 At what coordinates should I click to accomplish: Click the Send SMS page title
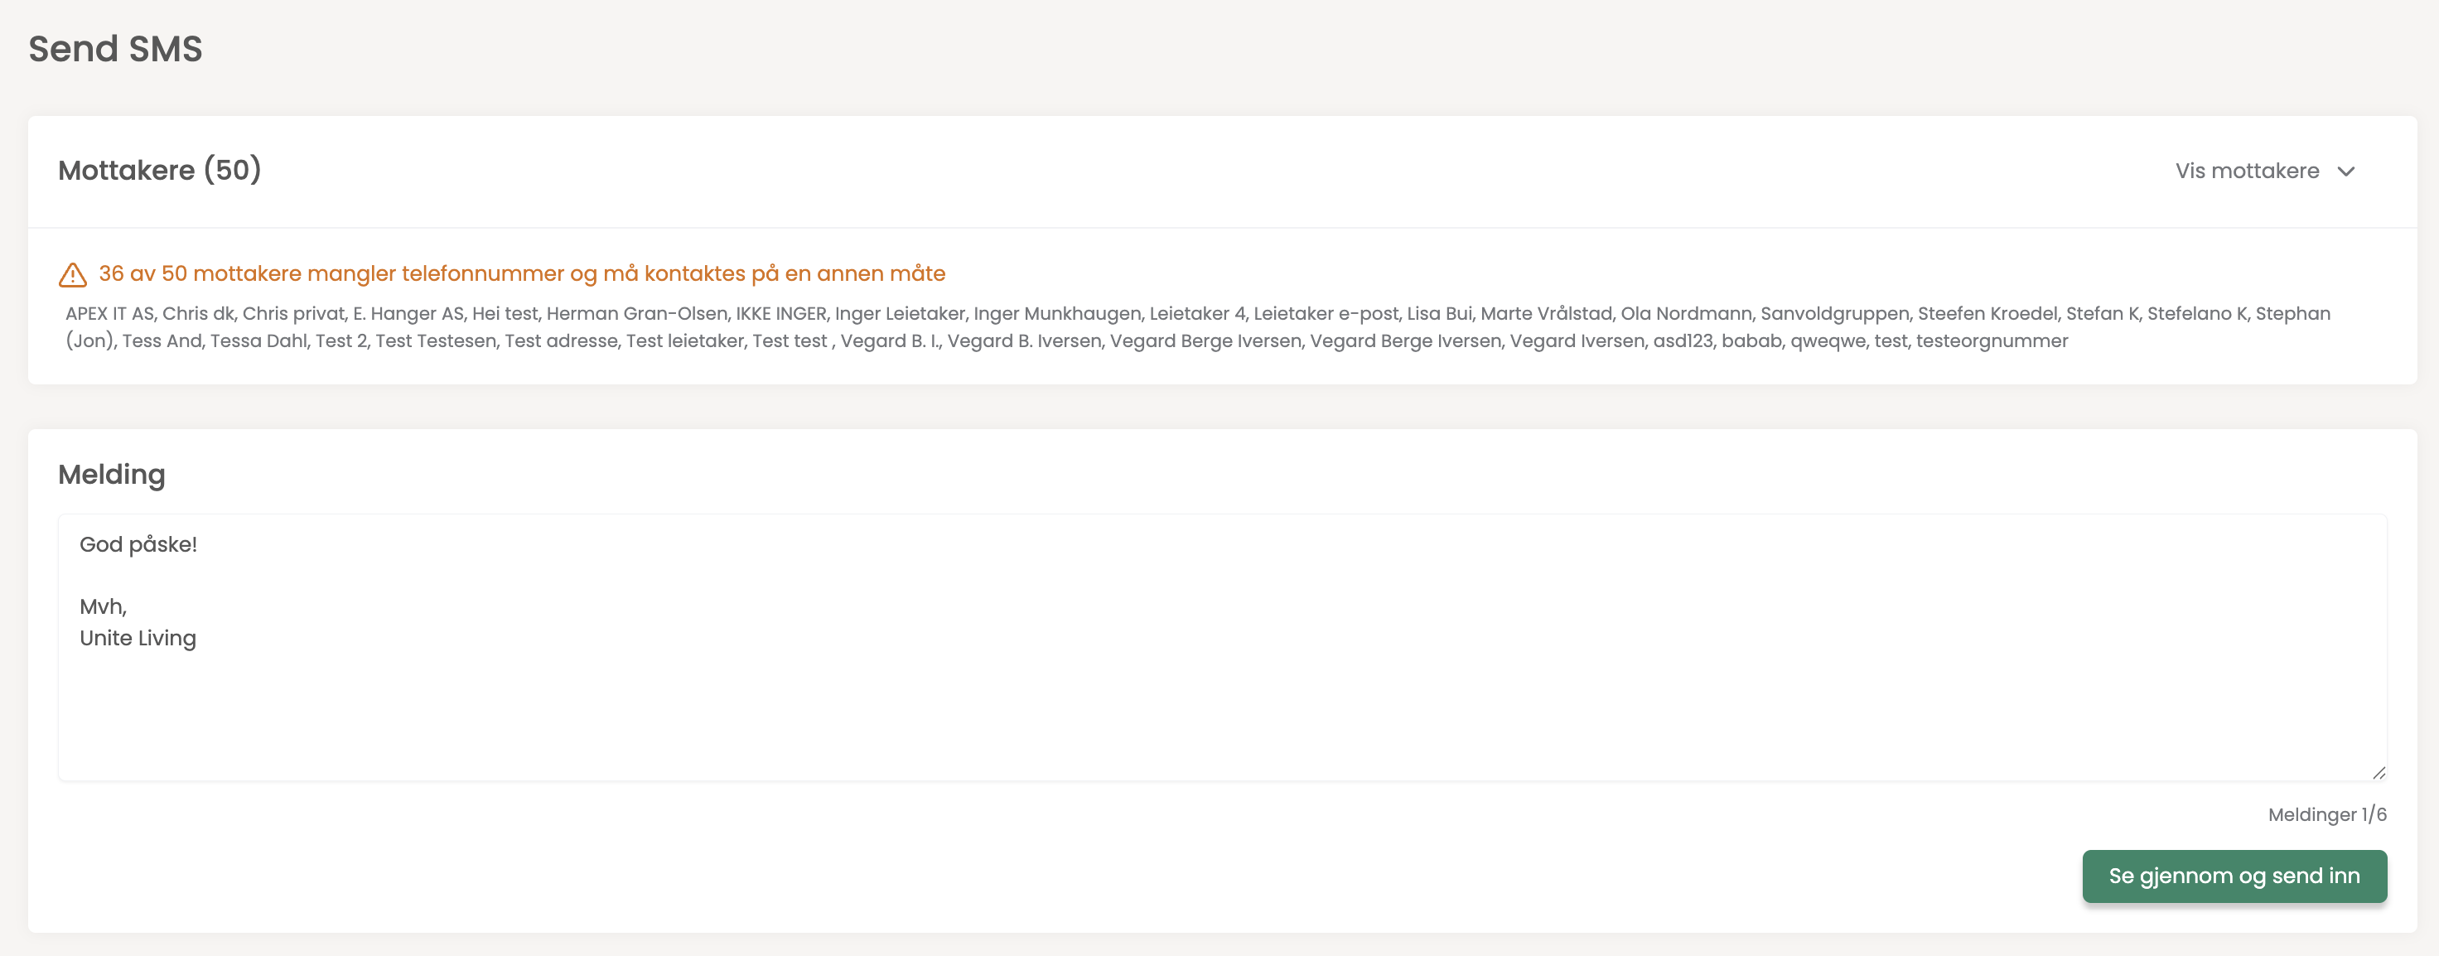[x=115, y=49]
